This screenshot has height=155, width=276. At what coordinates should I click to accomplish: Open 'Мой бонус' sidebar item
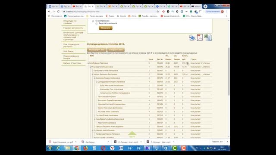click(69, 51)
